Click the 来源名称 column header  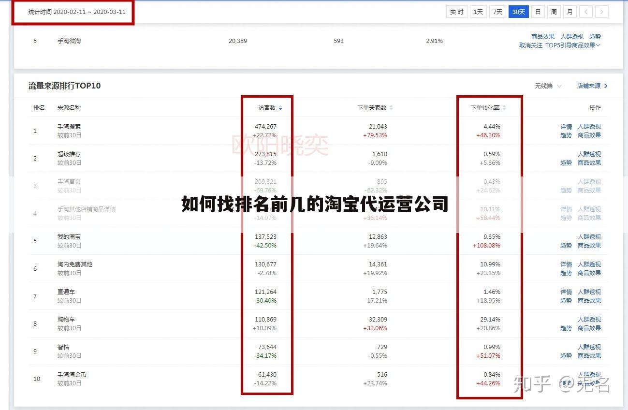69,108
